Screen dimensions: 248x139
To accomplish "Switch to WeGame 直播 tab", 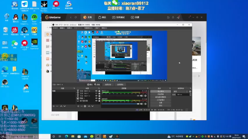I will pos(135,17).
